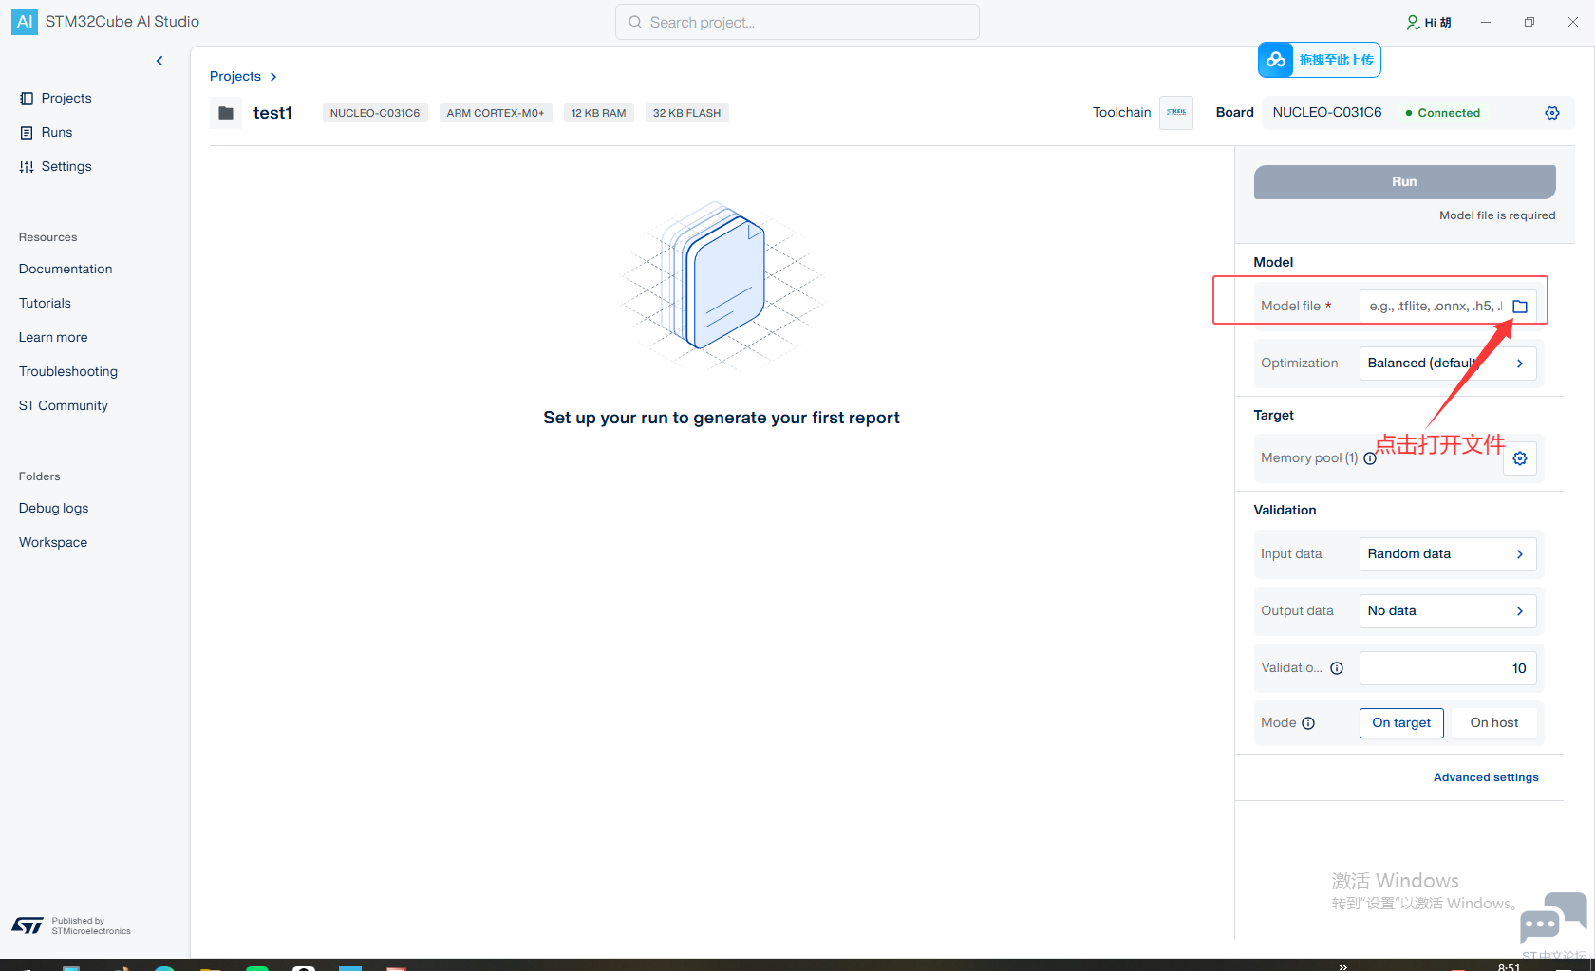Click the Projects icon in the sidebar

(27, 99)
